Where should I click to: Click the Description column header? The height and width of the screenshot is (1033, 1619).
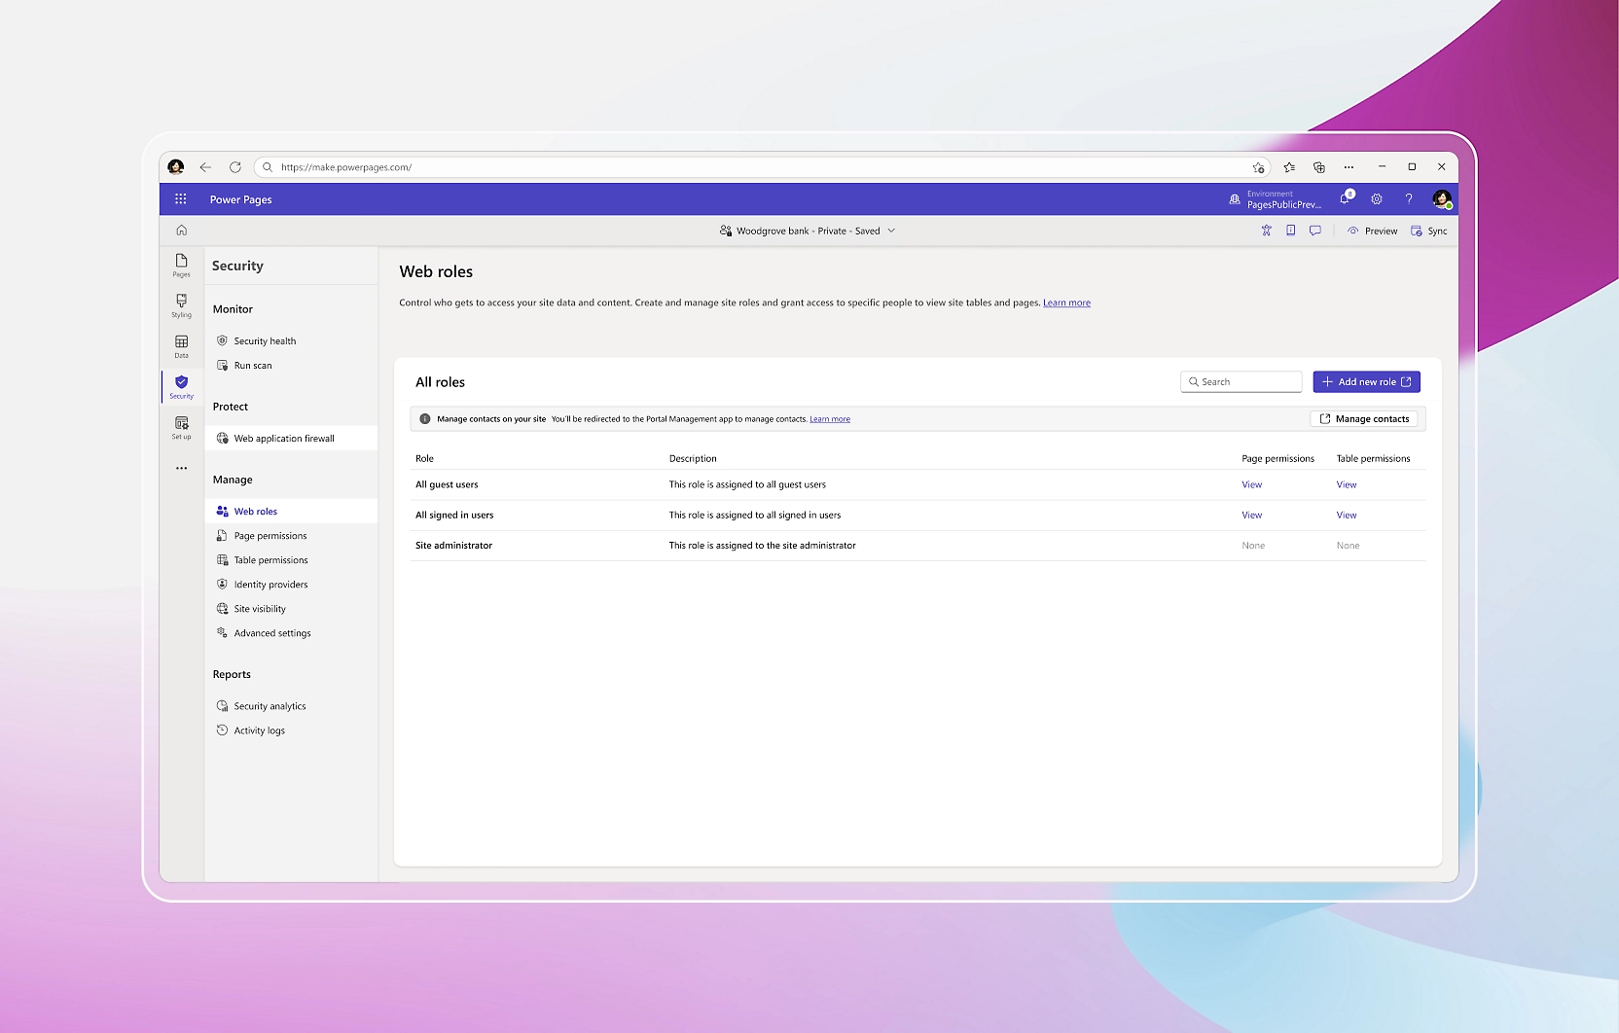[693, 458]
